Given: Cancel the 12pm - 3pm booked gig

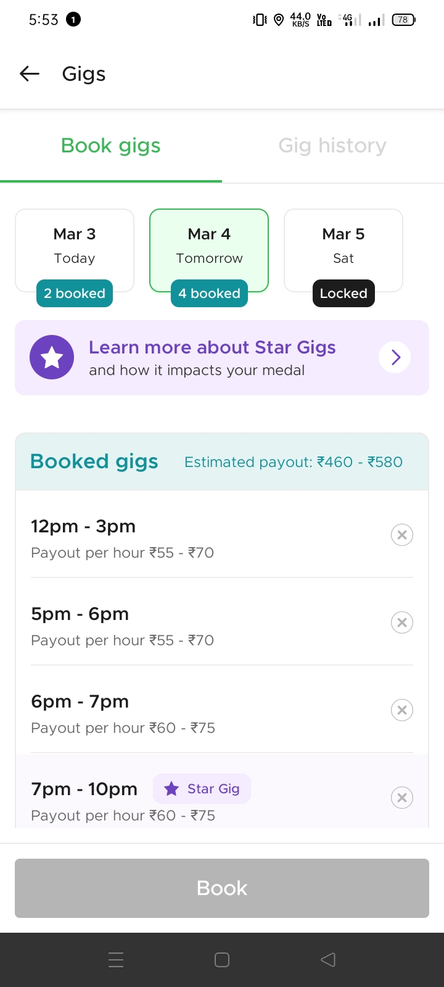Looking at the screenshot, I should coord(401,535).
